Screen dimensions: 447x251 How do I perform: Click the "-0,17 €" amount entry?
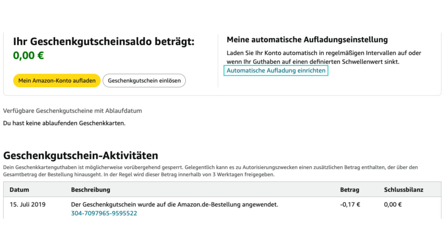[x=349, y=204]
